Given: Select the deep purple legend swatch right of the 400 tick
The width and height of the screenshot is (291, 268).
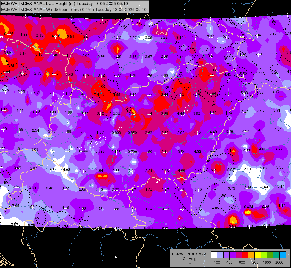Looking at the screenshot, I should click(233, 255).
